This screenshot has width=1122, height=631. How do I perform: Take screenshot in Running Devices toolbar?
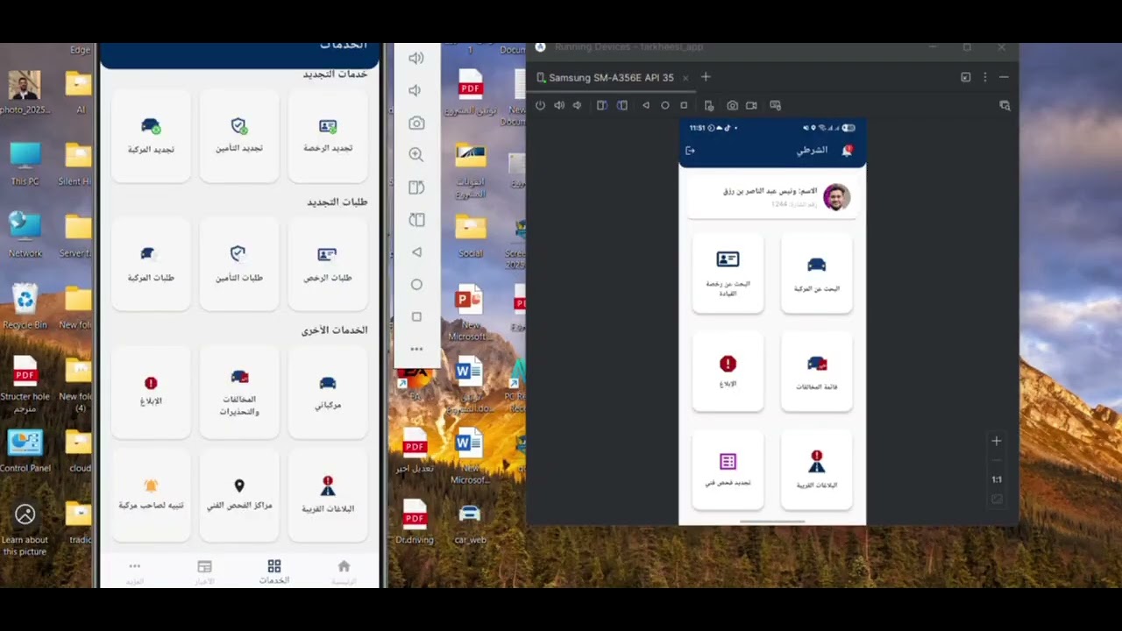tap(732, 105)
